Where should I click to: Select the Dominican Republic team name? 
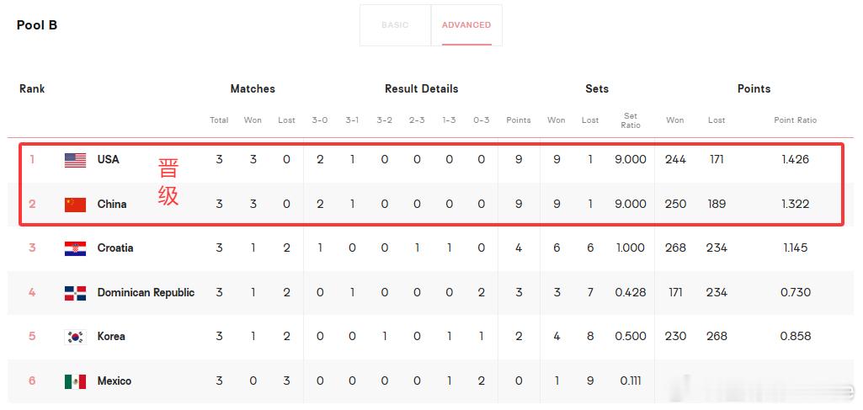click(x=146, y=293)
